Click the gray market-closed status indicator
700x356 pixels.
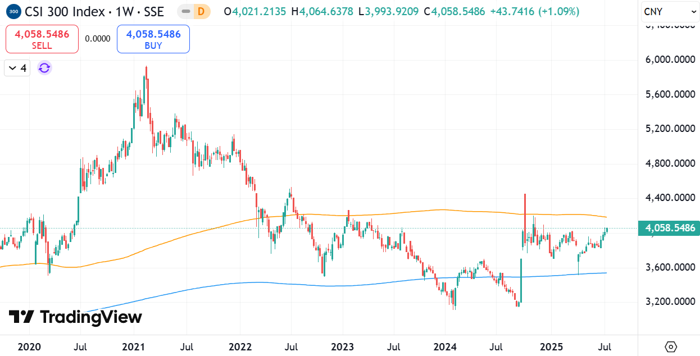[186, 11]
